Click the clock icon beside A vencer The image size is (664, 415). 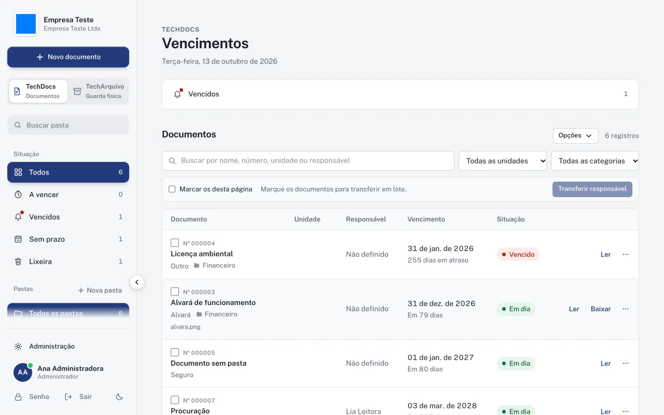[18, 195]
